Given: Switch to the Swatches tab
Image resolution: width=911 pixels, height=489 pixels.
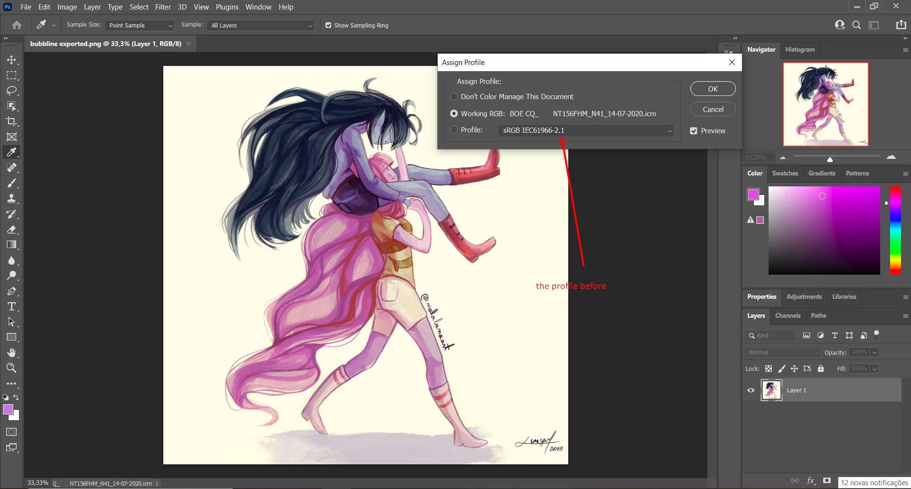Looking at the screenshot, I should coord(785,173).
